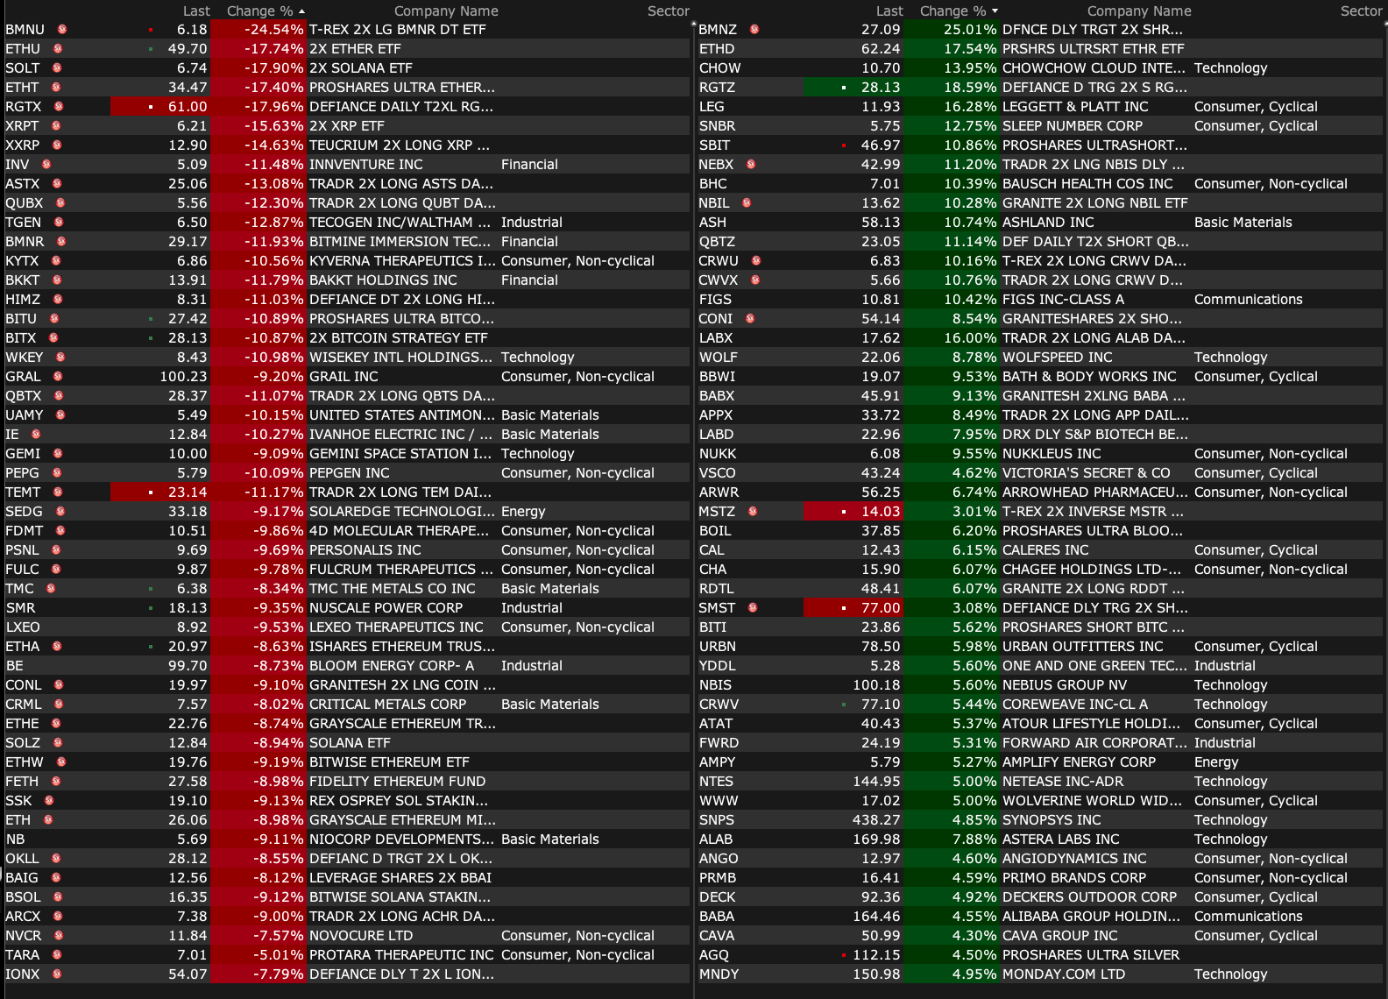Click the red badge icon beside TEMT
This screenshot has height=999, width=1388.
tap(58, 492)
